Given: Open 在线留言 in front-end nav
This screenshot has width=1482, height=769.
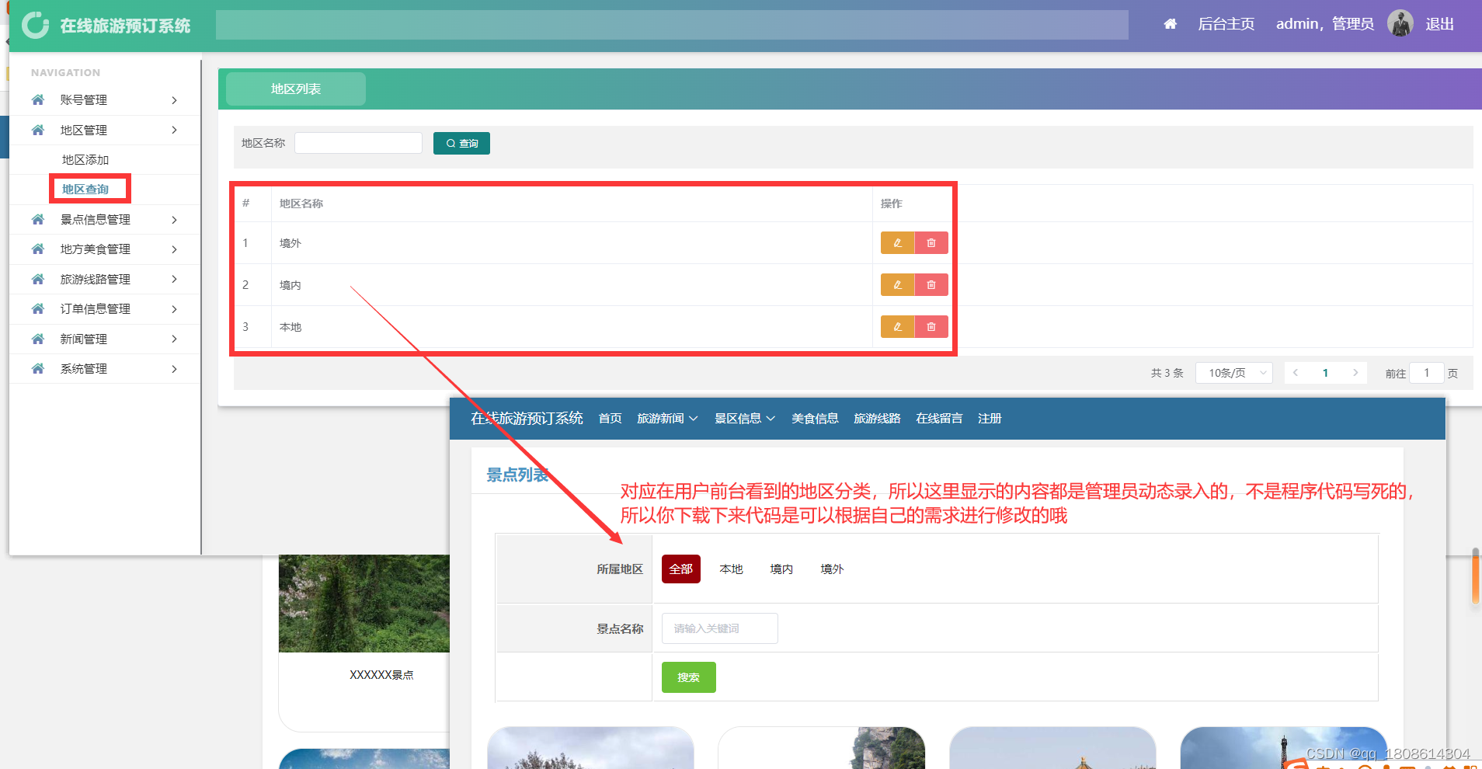Looking at the screenshot, I should 939,418.
